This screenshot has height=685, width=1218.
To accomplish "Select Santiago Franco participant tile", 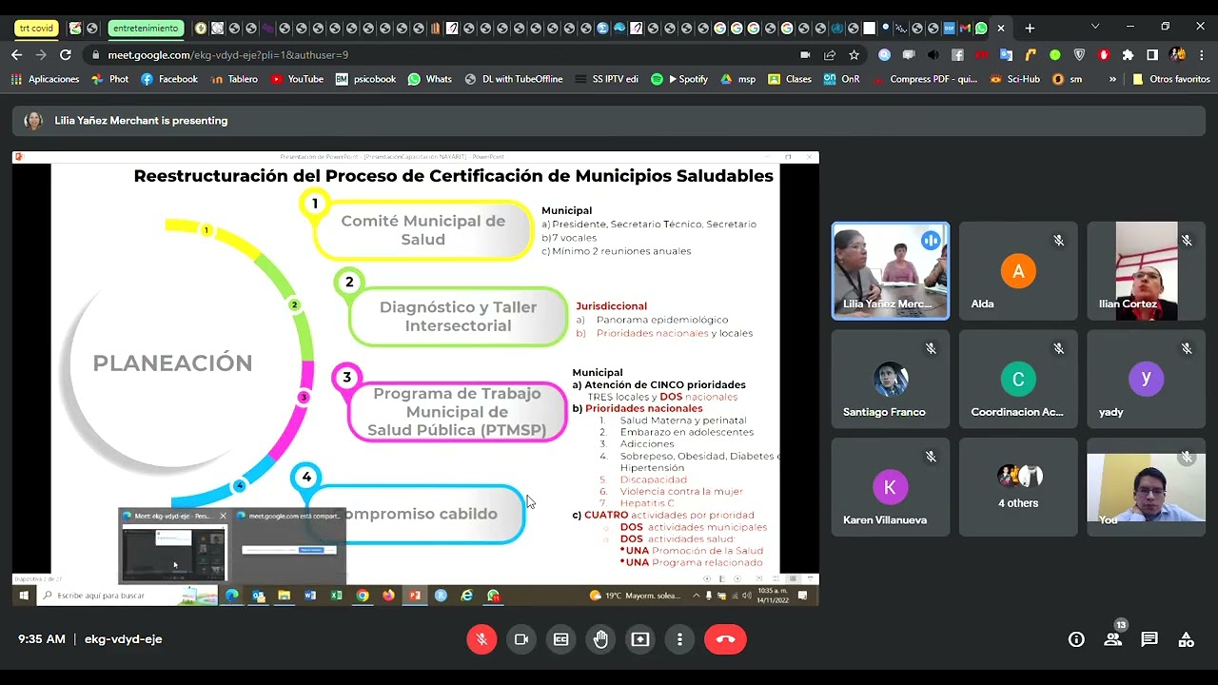I will (891, 379).
